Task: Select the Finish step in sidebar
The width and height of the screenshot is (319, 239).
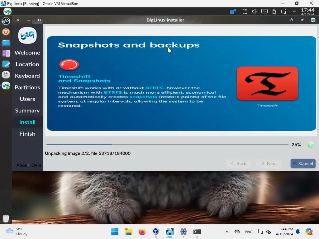Action: click(x=27, y=134)
